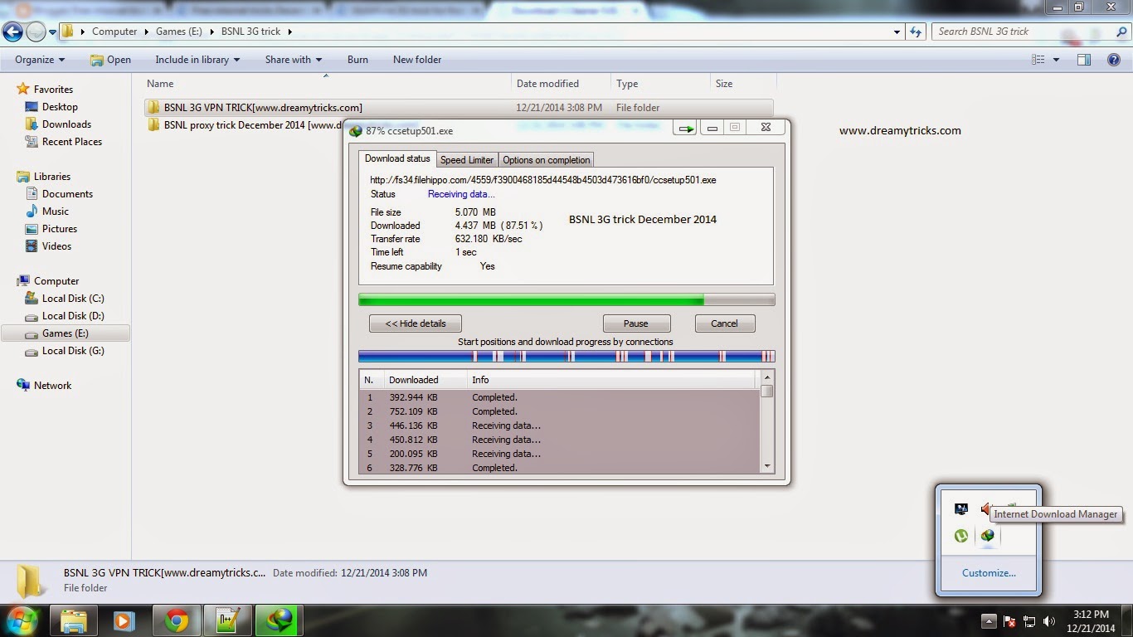
Task: Switch to the Speed Limiter tab
Action: pyautogui.click(x=467, y=160)
